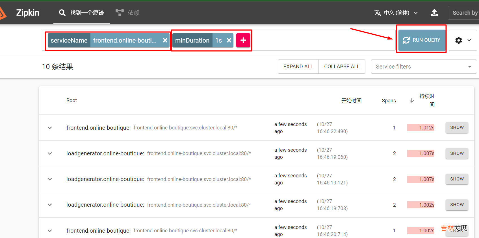Show the 1.012s frontend trace

[457, 127]
